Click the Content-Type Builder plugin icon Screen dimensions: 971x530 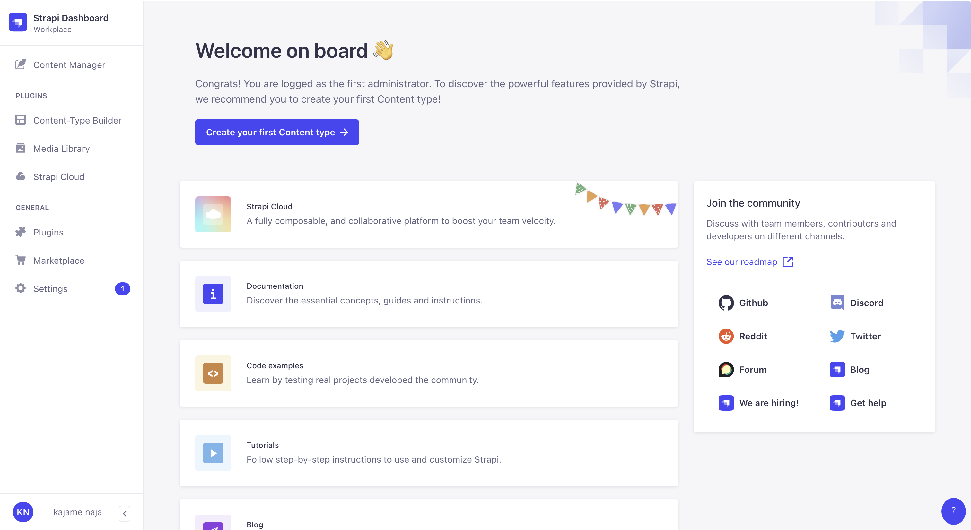[20, 120]
